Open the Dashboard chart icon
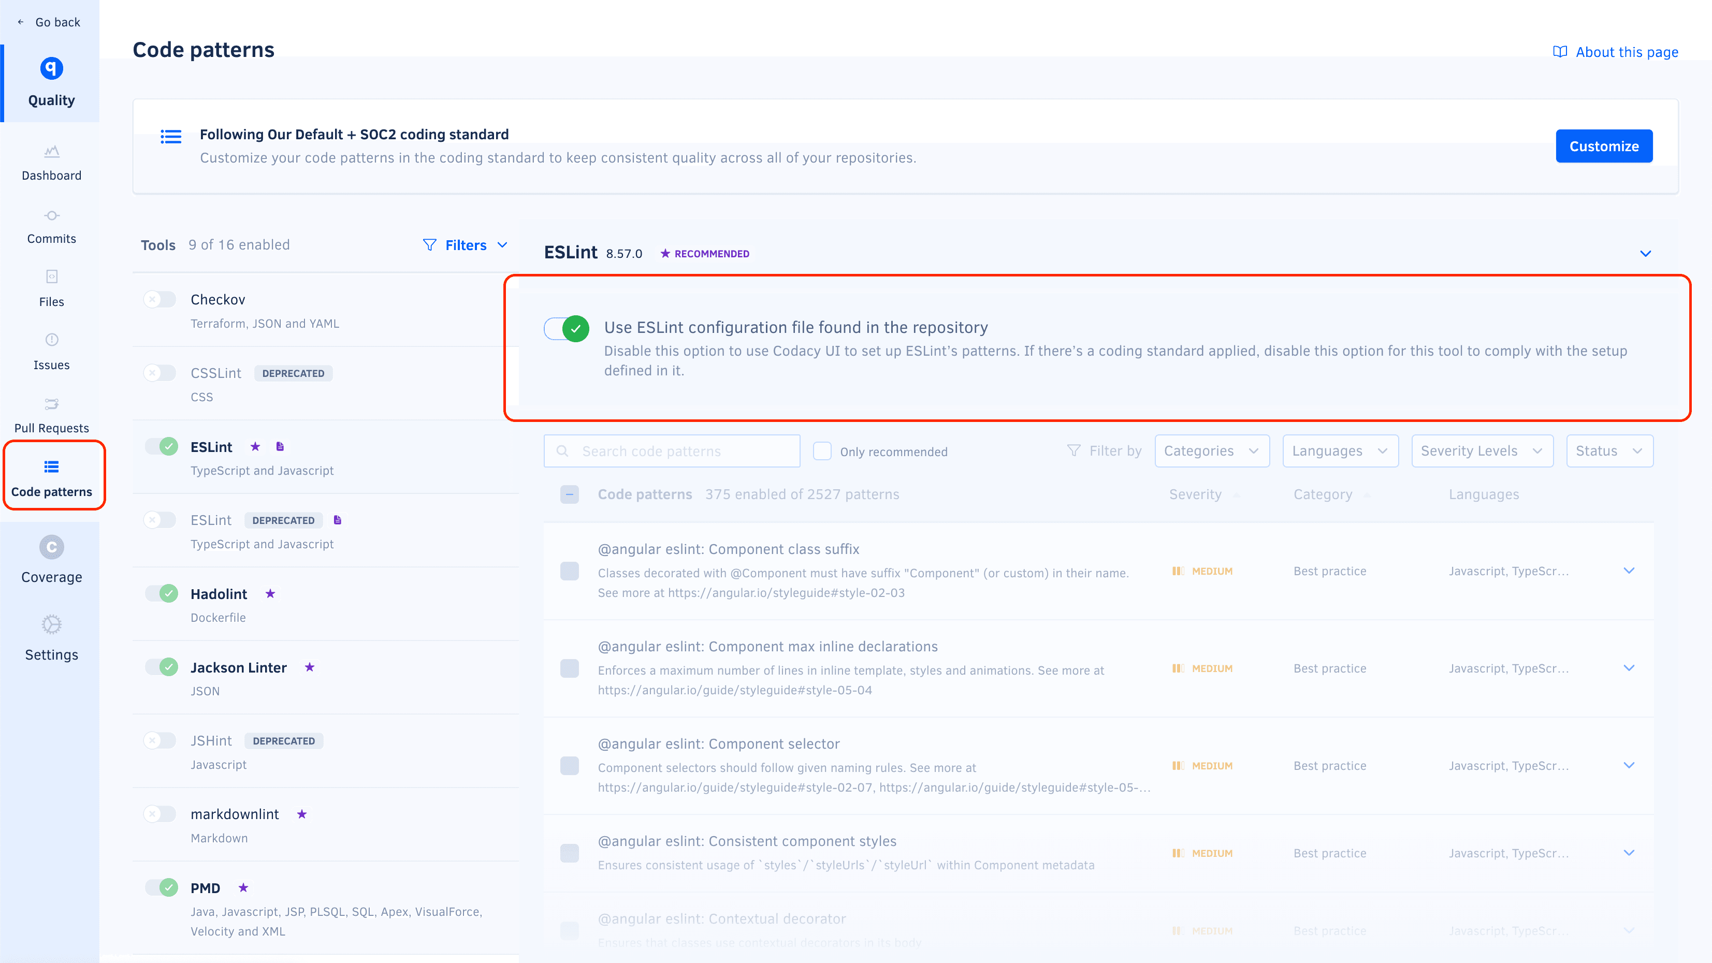This screenshot has height=963, width=1712. 51,152
